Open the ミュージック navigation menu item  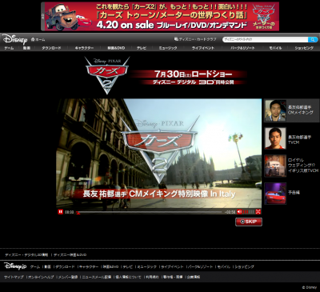click(x=168, y=48)
